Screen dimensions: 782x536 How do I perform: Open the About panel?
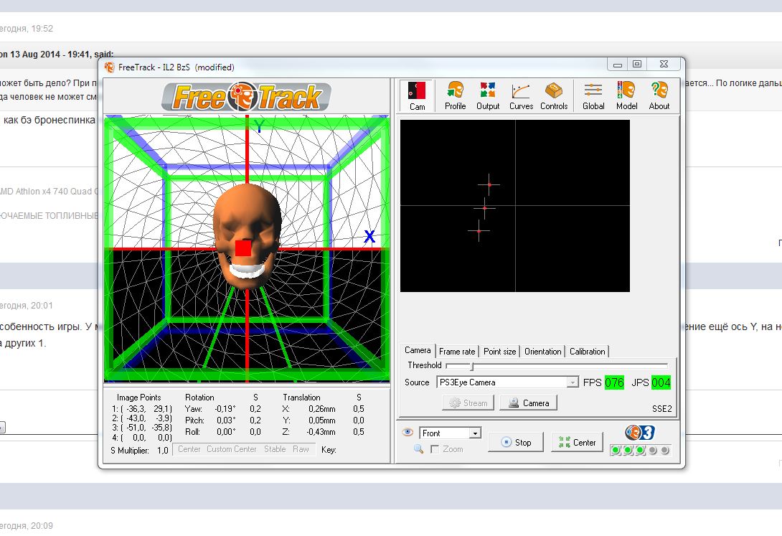659,95
